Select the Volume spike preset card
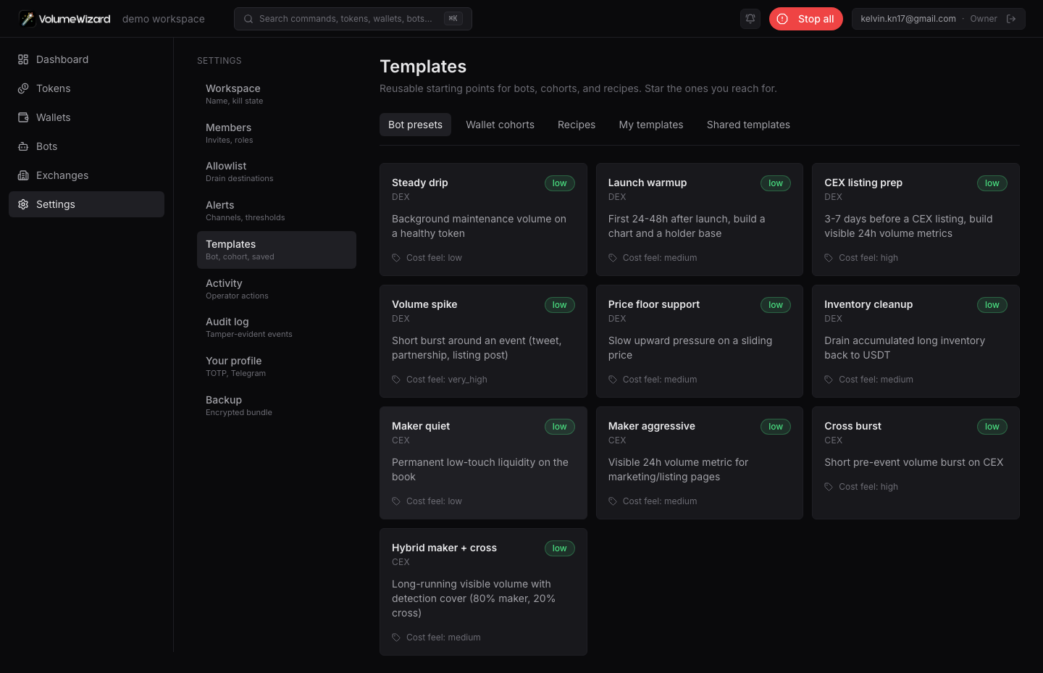The height and width of the screenshot is (673, 1043). click(x=483, y=341)
